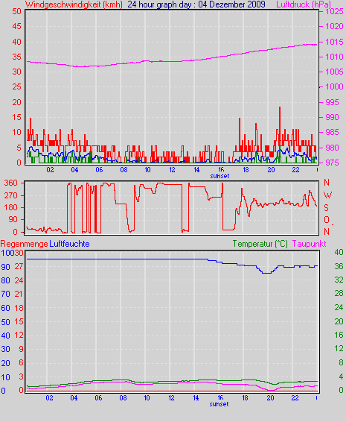Click the 'Taupunkt' legend label
Screen dimensions: 346x422
(x=310, y=244)
